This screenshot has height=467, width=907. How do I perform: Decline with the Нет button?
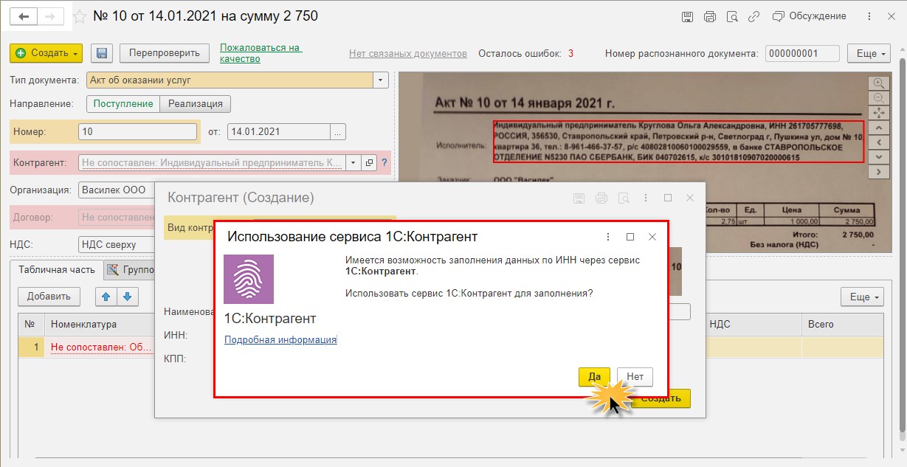635,376
